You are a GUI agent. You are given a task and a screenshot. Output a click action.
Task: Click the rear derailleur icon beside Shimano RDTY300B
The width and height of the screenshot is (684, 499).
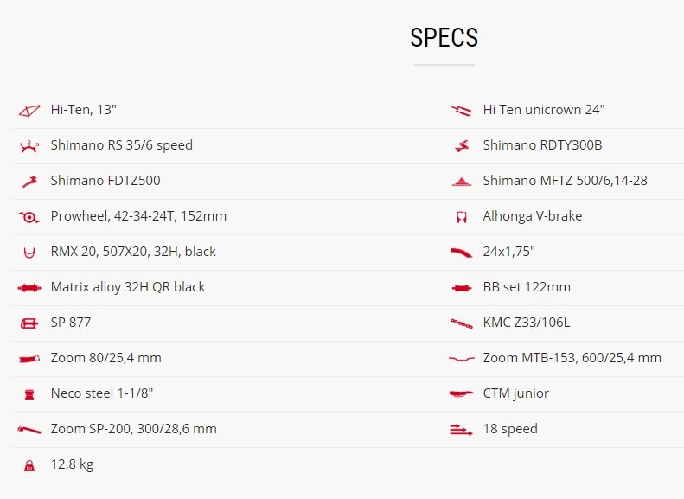click(x=462, y=146)
